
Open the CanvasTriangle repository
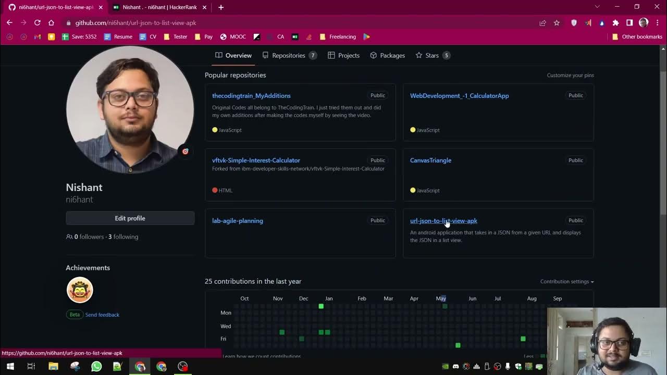point(431,160)
